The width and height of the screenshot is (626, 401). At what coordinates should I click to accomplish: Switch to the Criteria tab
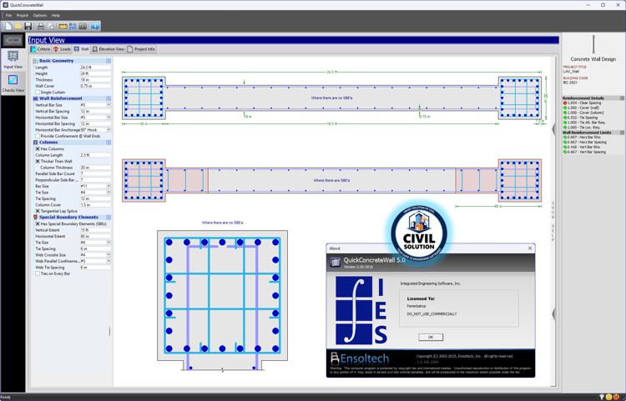click(x=40, y=49)
